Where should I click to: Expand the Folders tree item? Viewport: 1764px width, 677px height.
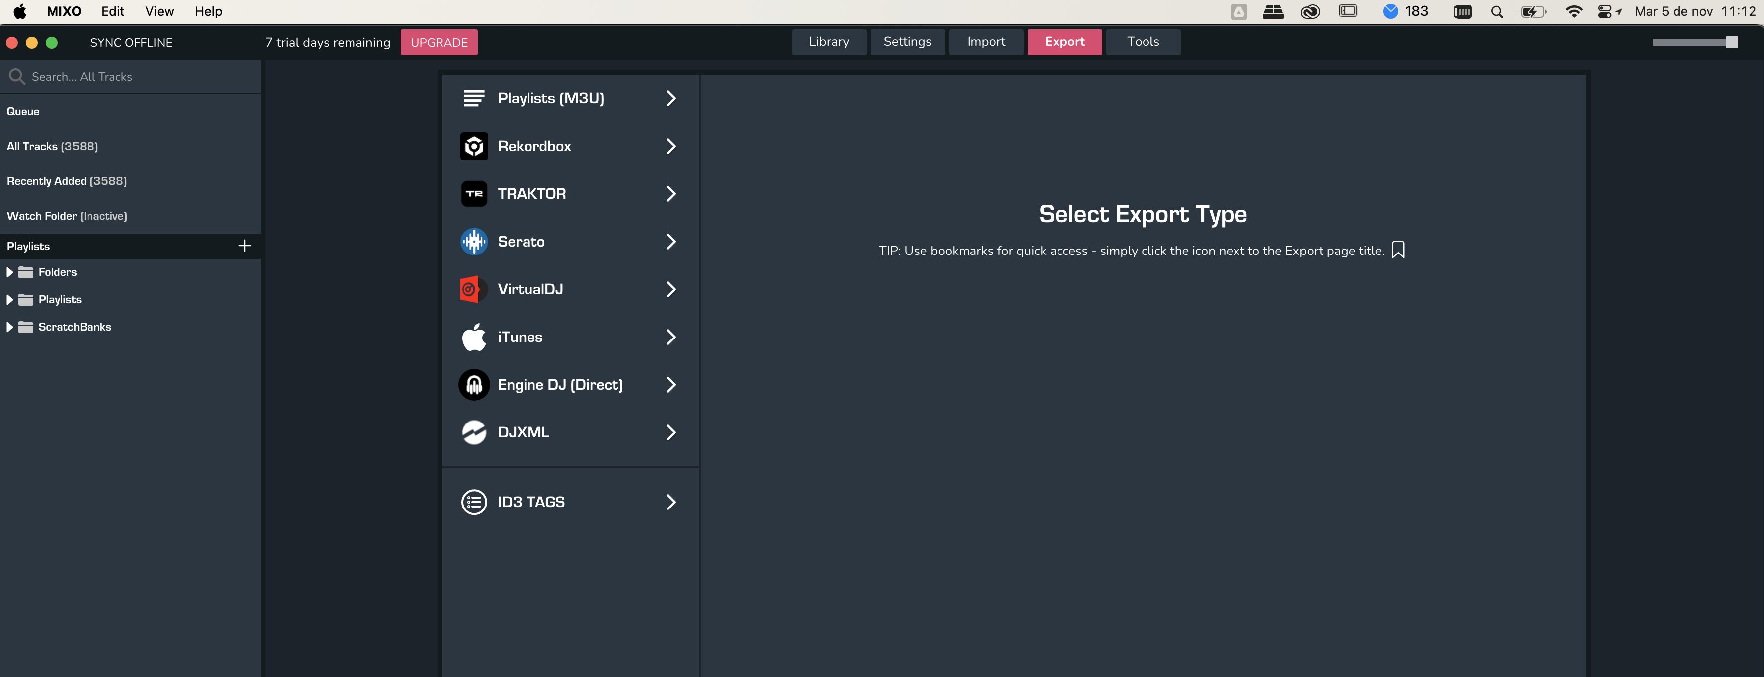pyautogui.click(x=9, y=272)
